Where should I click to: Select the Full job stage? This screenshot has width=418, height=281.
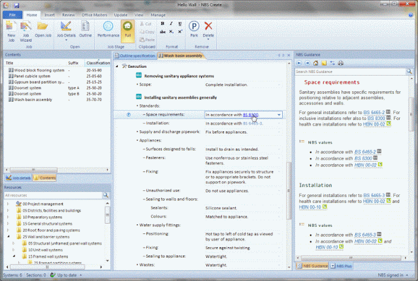tap(128, 31)
